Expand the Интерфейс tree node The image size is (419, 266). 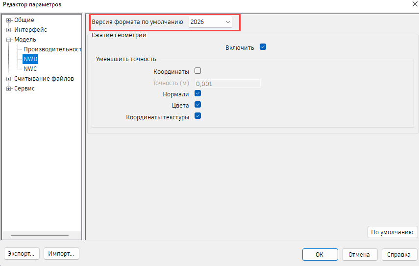[x=8, y=30]
